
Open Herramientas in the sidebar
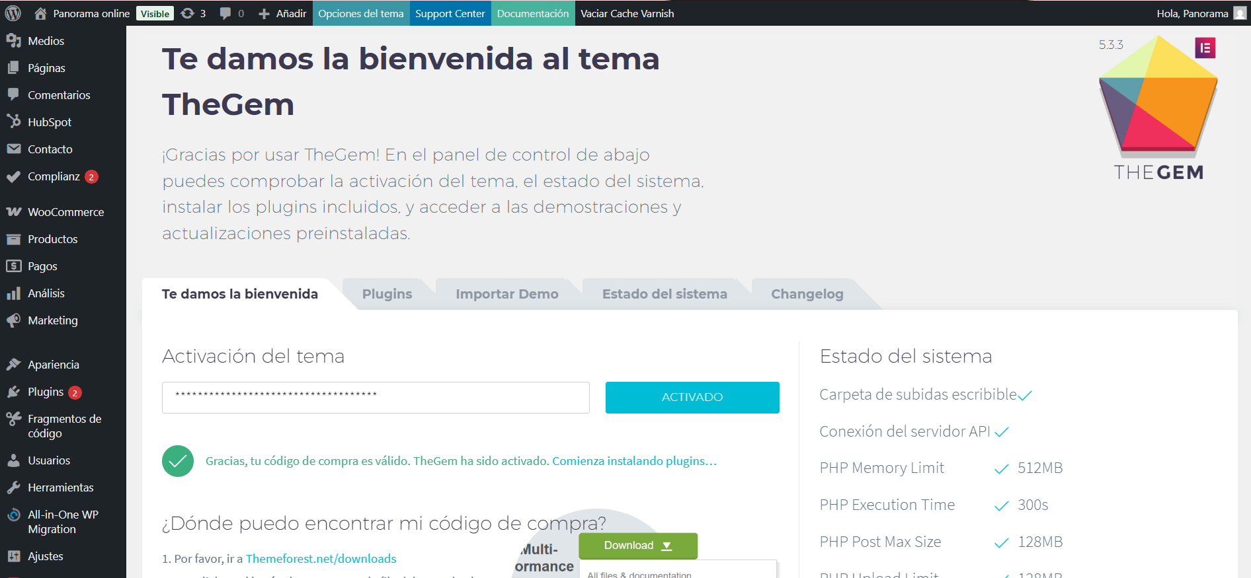tap(60, 488)
